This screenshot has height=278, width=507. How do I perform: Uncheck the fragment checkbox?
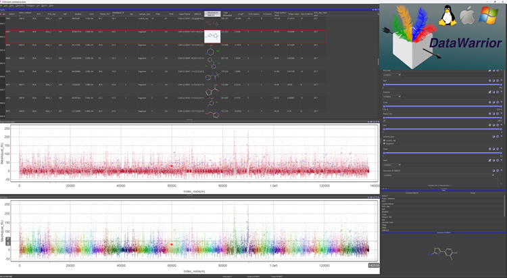pos(384,144)
